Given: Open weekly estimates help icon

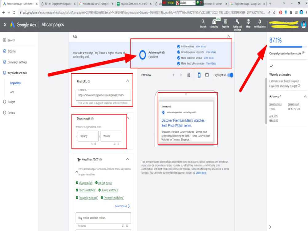Looking at the screenshot, I should pyautogui.click(x=299, y=86).
